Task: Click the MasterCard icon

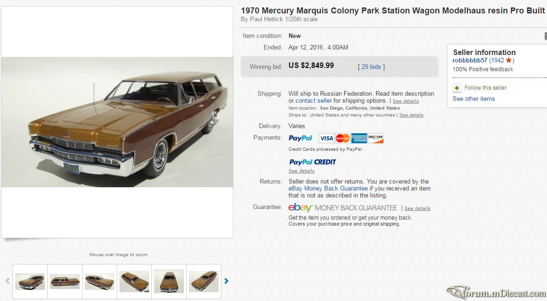Action: (343, 138)
